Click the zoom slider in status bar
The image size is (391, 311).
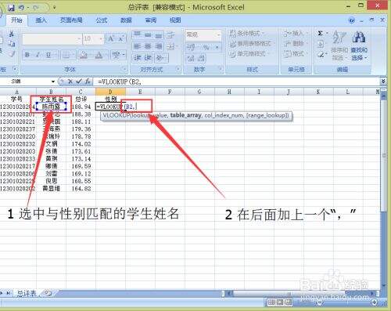[347, 302]
